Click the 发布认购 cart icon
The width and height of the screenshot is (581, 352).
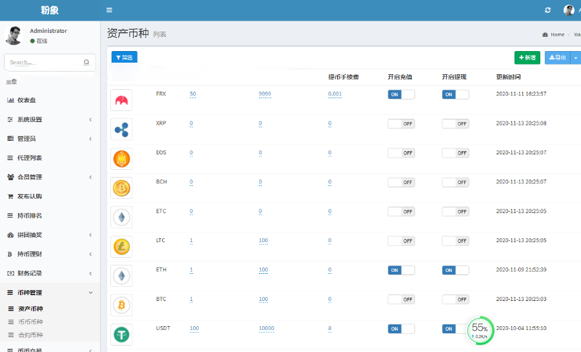[10, 196]
